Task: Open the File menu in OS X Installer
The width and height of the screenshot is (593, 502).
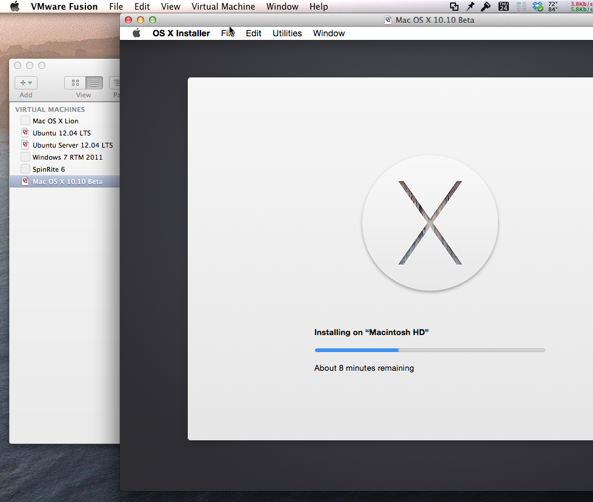Action: coord(228,33)
